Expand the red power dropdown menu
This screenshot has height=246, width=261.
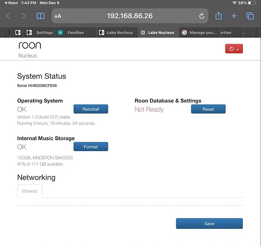tap(234, 49)
